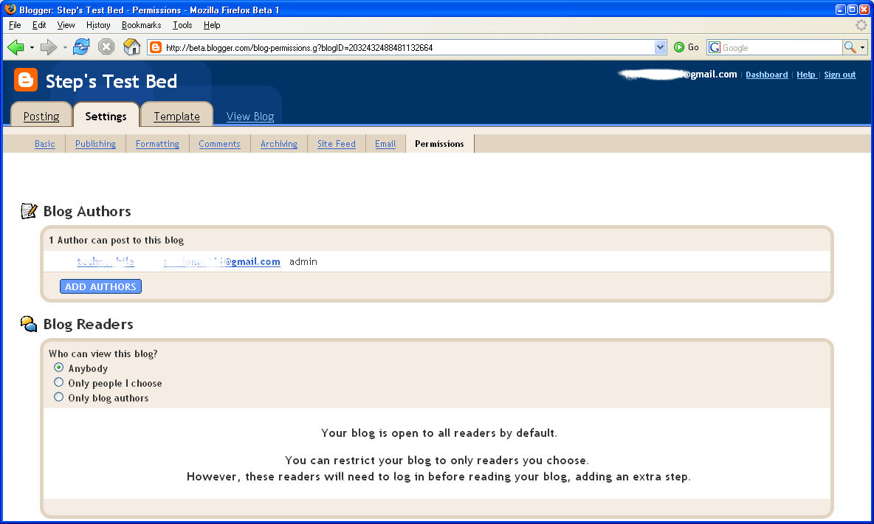The width and height of the screenshot is (874, 524).
Task: Open the View menu
Action: coord(66,25)
